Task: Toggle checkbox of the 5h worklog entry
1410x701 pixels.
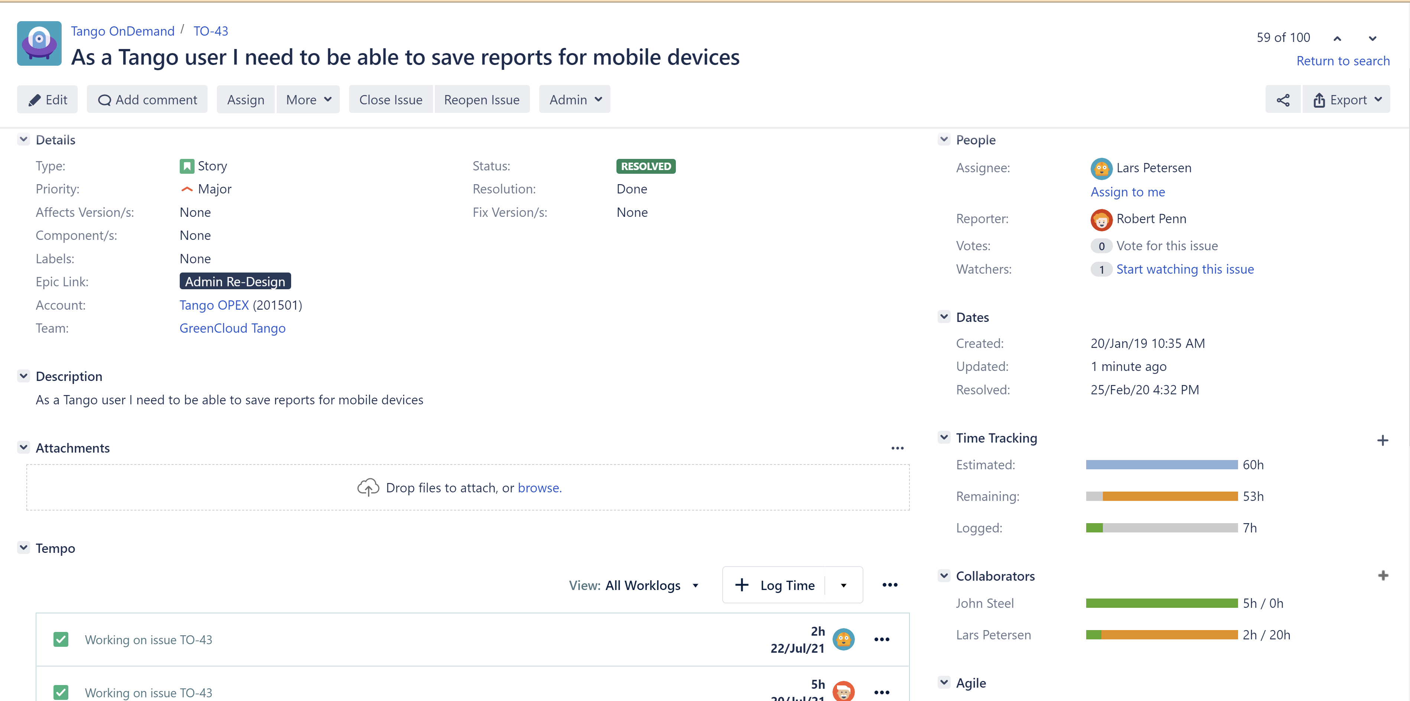Action: click(61, 692)
